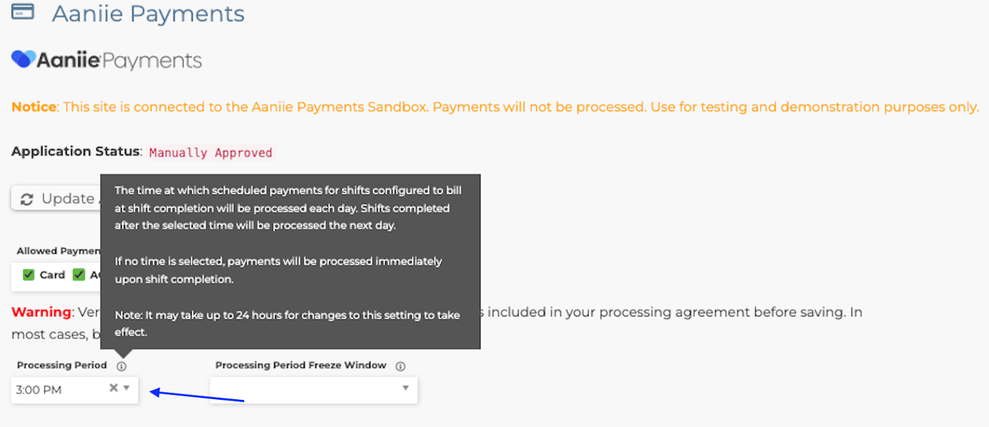
Task: Click the refresh icon on the Update button
Action: pyautogui.click(x=27, y=199)
